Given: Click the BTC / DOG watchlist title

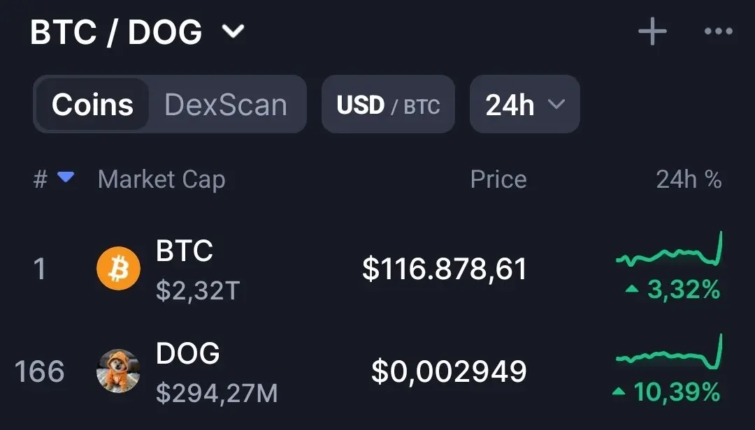Looking at the screenshot, I should point(116,32).
